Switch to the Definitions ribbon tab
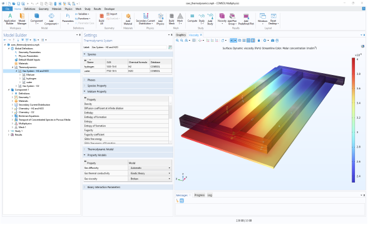 click(x=30, y=9)
